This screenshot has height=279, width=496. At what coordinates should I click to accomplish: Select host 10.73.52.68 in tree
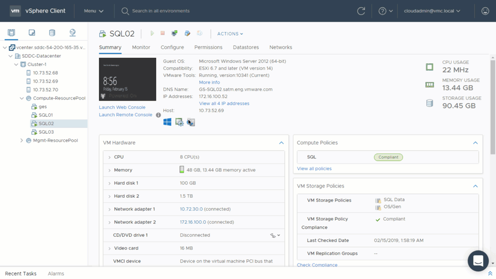click(x=45, y=73)
